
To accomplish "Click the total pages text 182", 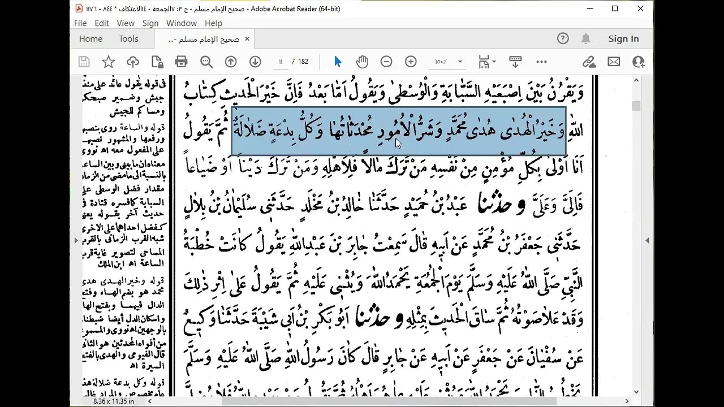I will coord(303,62).
